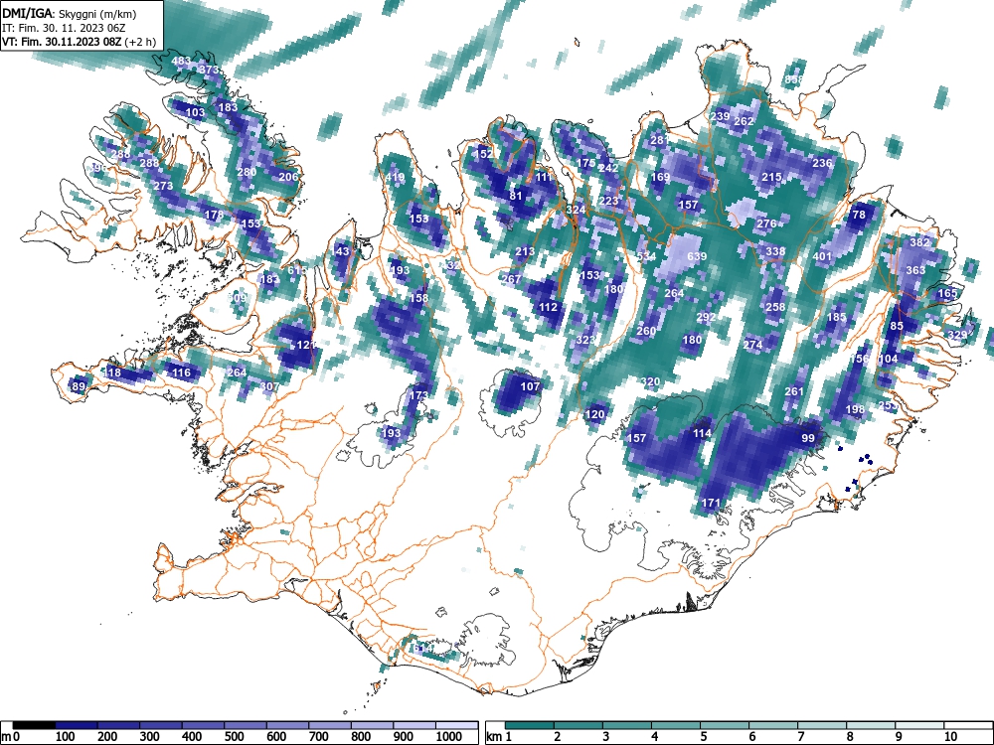Image resolution: width=994 pixels, height=745 pixels.
Task: Click the visibility value 273
Action: point(163,187)
